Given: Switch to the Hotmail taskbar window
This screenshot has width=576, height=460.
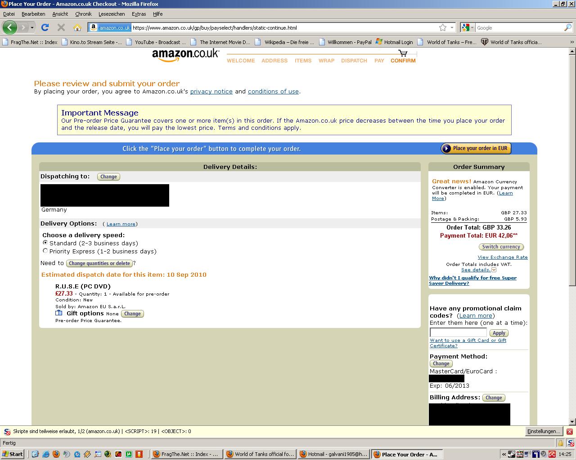Looking at the screenshot, I should pos(334,454).
